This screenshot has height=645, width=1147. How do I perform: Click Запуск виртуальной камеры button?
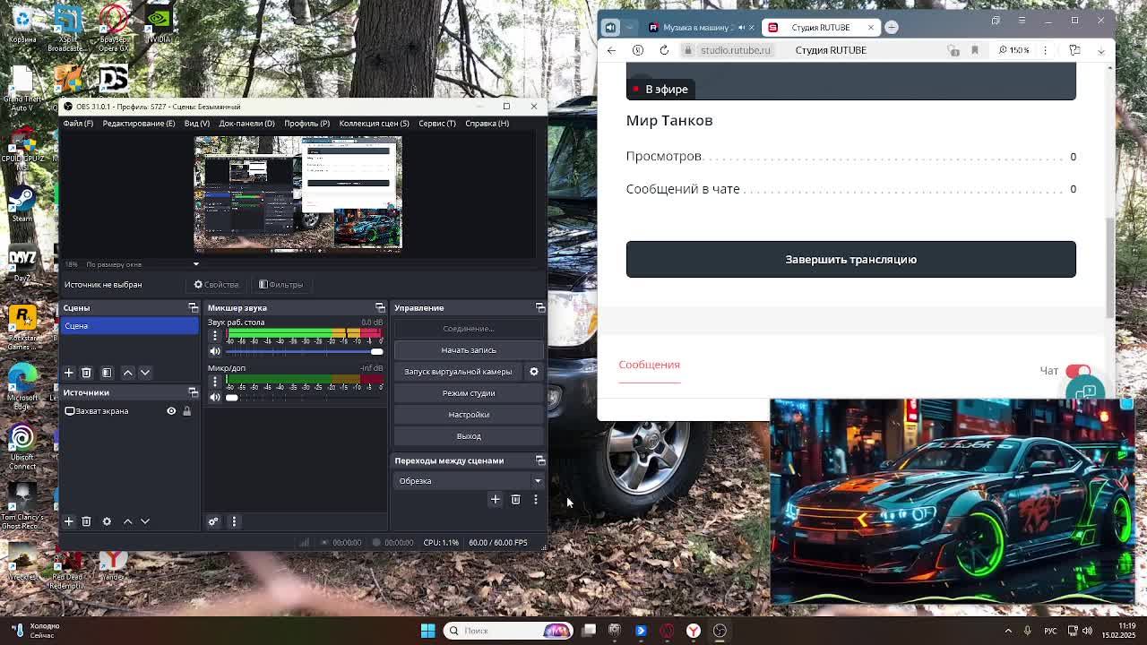[x=458, y=372]
